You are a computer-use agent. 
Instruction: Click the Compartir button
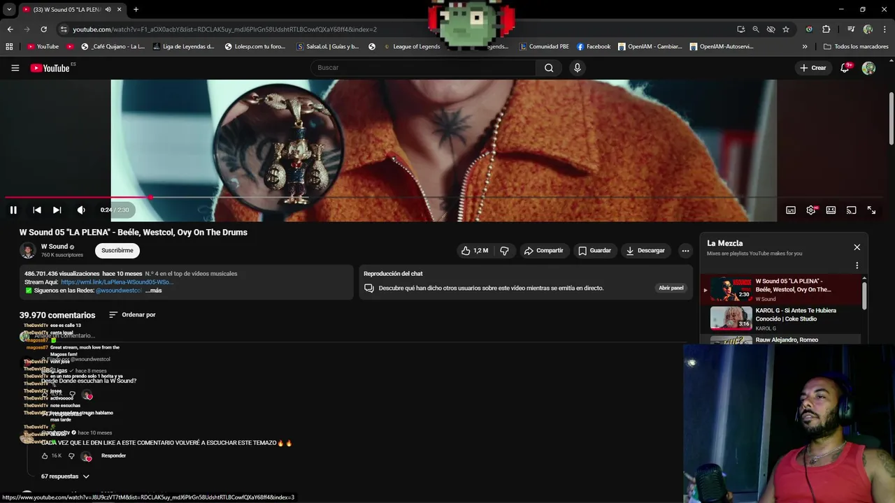click(x=543, y=250)
